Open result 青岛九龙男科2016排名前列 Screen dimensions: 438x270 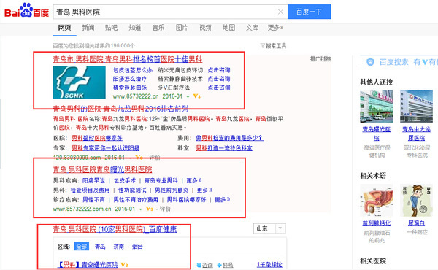click(x=120, y=109)
